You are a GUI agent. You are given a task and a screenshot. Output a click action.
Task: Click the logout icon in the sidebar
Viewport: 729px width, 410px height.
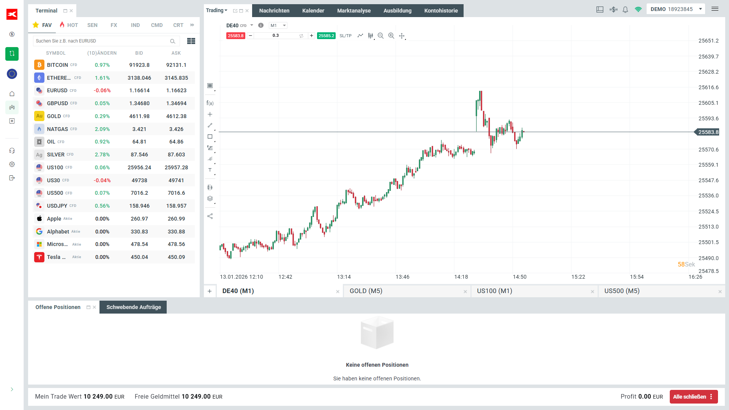pos(12,178)
